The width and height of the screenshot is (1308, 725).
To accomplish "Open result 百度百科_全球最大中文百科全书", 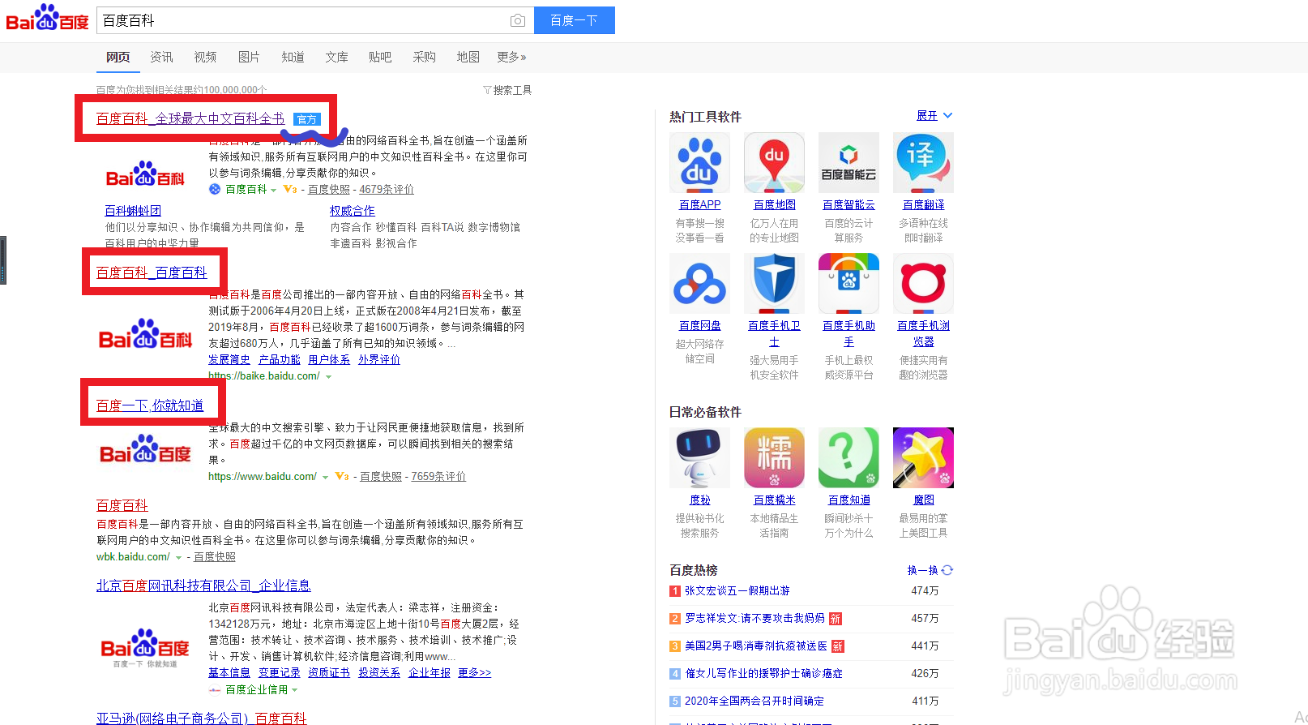I will tap(190, 118).
